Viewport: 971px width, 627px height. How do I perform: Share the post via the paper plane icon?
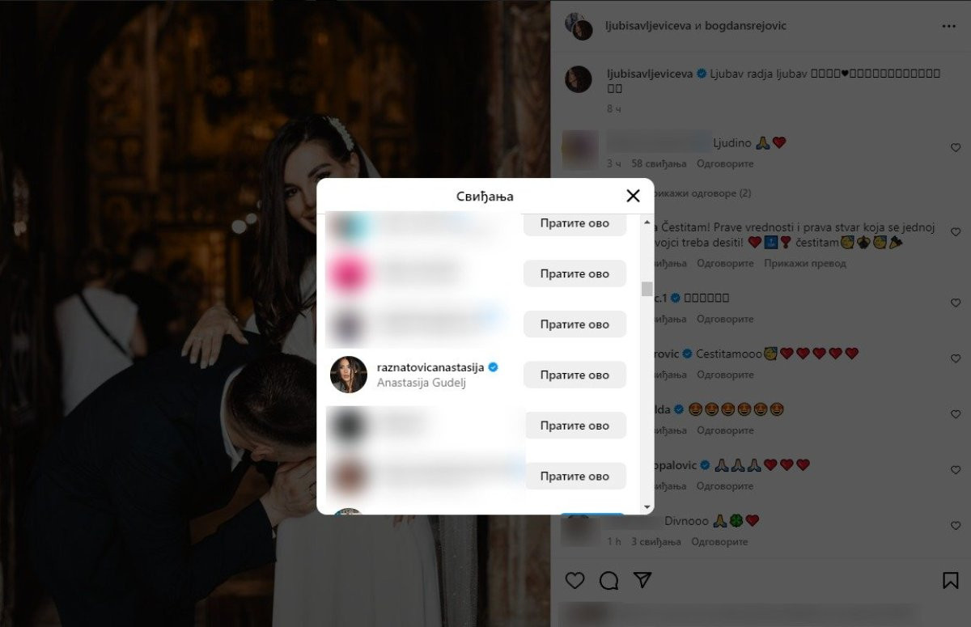[642, 580]
